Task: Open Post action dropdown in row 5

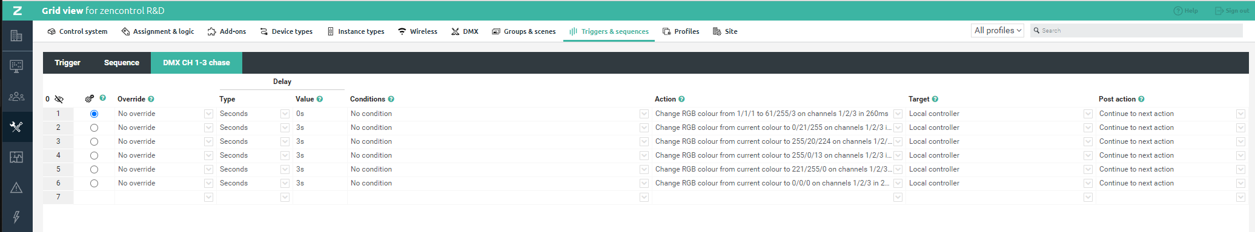Action: 1240,169
